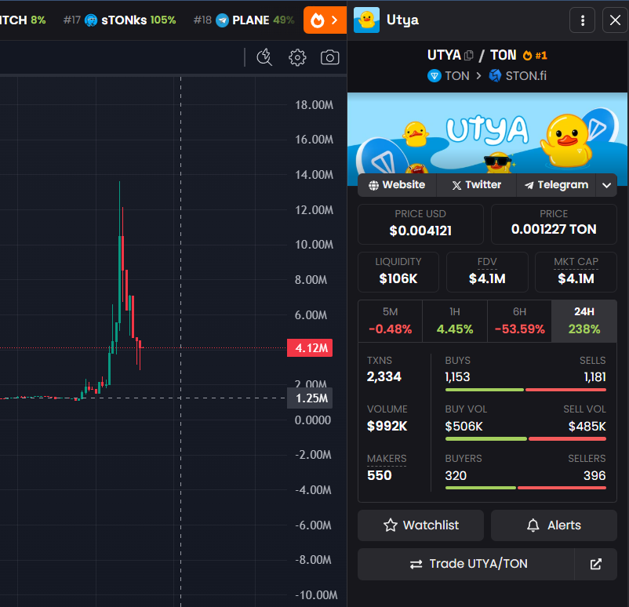
Task: Open the UTYA Twitter page
Action: click(x=477, y=185)
